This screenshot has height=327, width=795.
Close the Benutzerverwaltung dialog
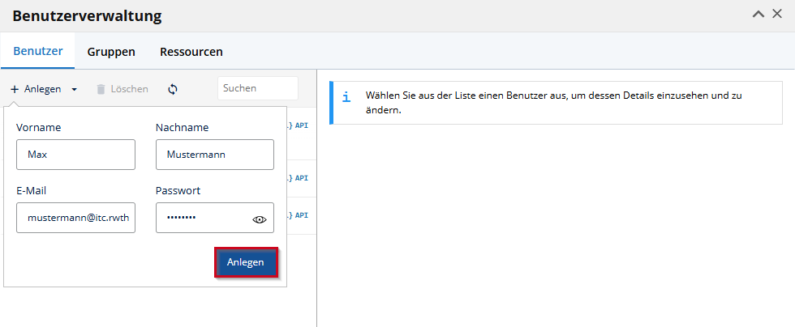(777, 15)
